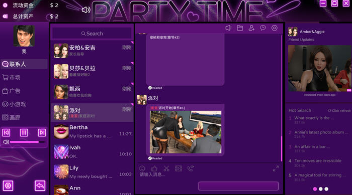Adjust the music volume slider
352x195 pixels.
pos(27,142)
